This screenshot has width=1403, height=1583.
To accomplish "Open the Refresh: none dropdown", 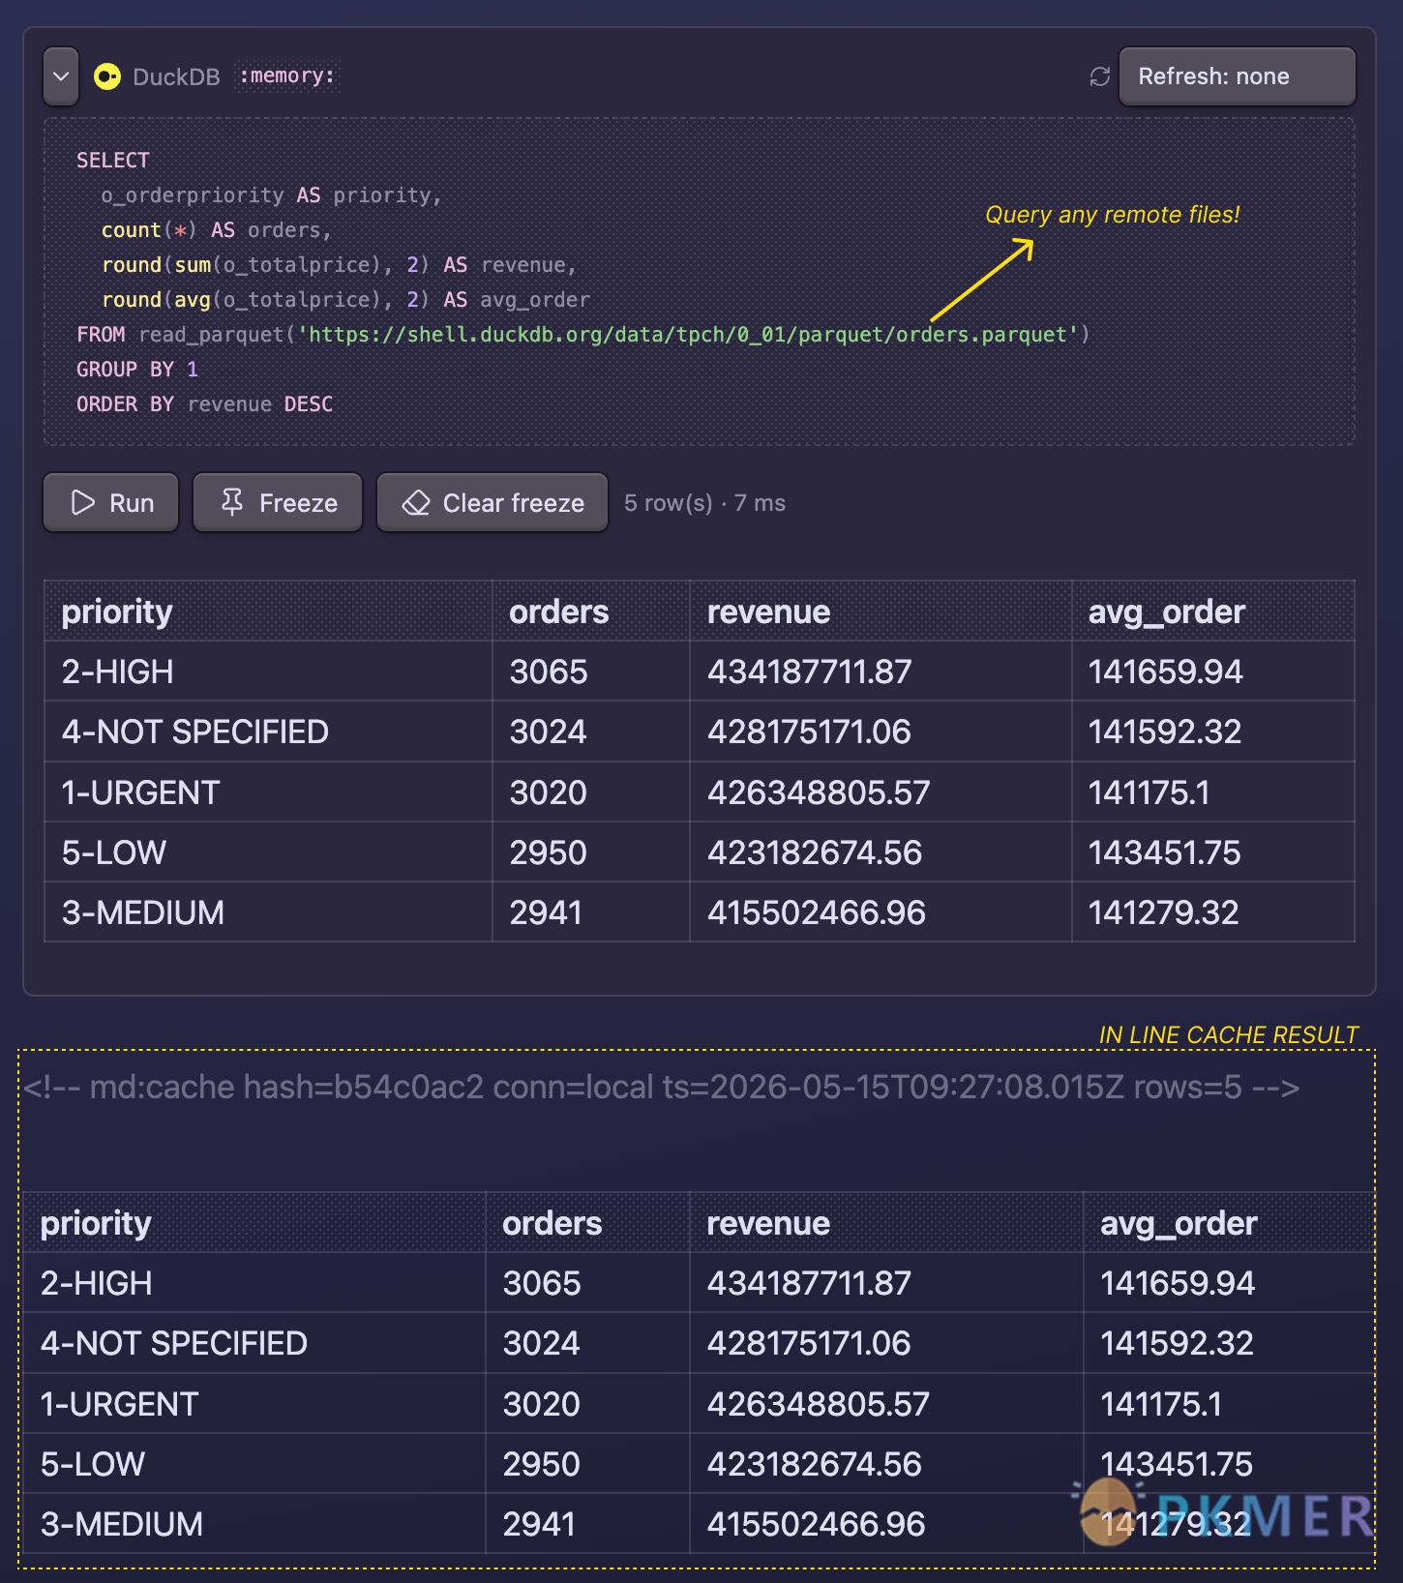I will coord(1237,76).
